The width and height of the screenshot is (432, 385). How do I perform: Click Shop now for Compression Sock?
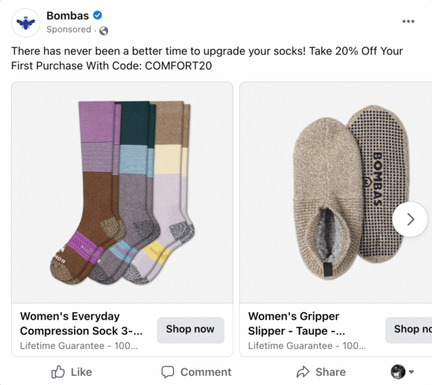pyautogui.click(x=190, y=329)
